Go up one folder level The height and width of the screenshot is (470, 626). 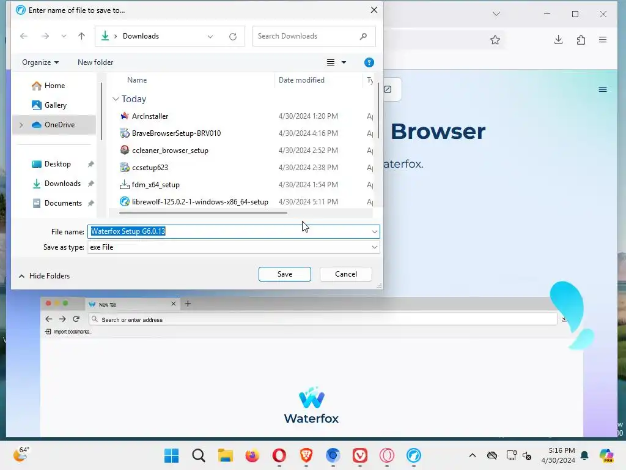click(x=81, y=36)
